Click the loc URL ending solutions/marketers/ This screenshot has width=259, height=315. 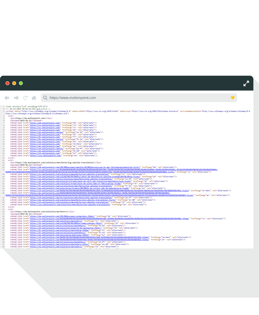pyautogui.click(x=42, y=212)
